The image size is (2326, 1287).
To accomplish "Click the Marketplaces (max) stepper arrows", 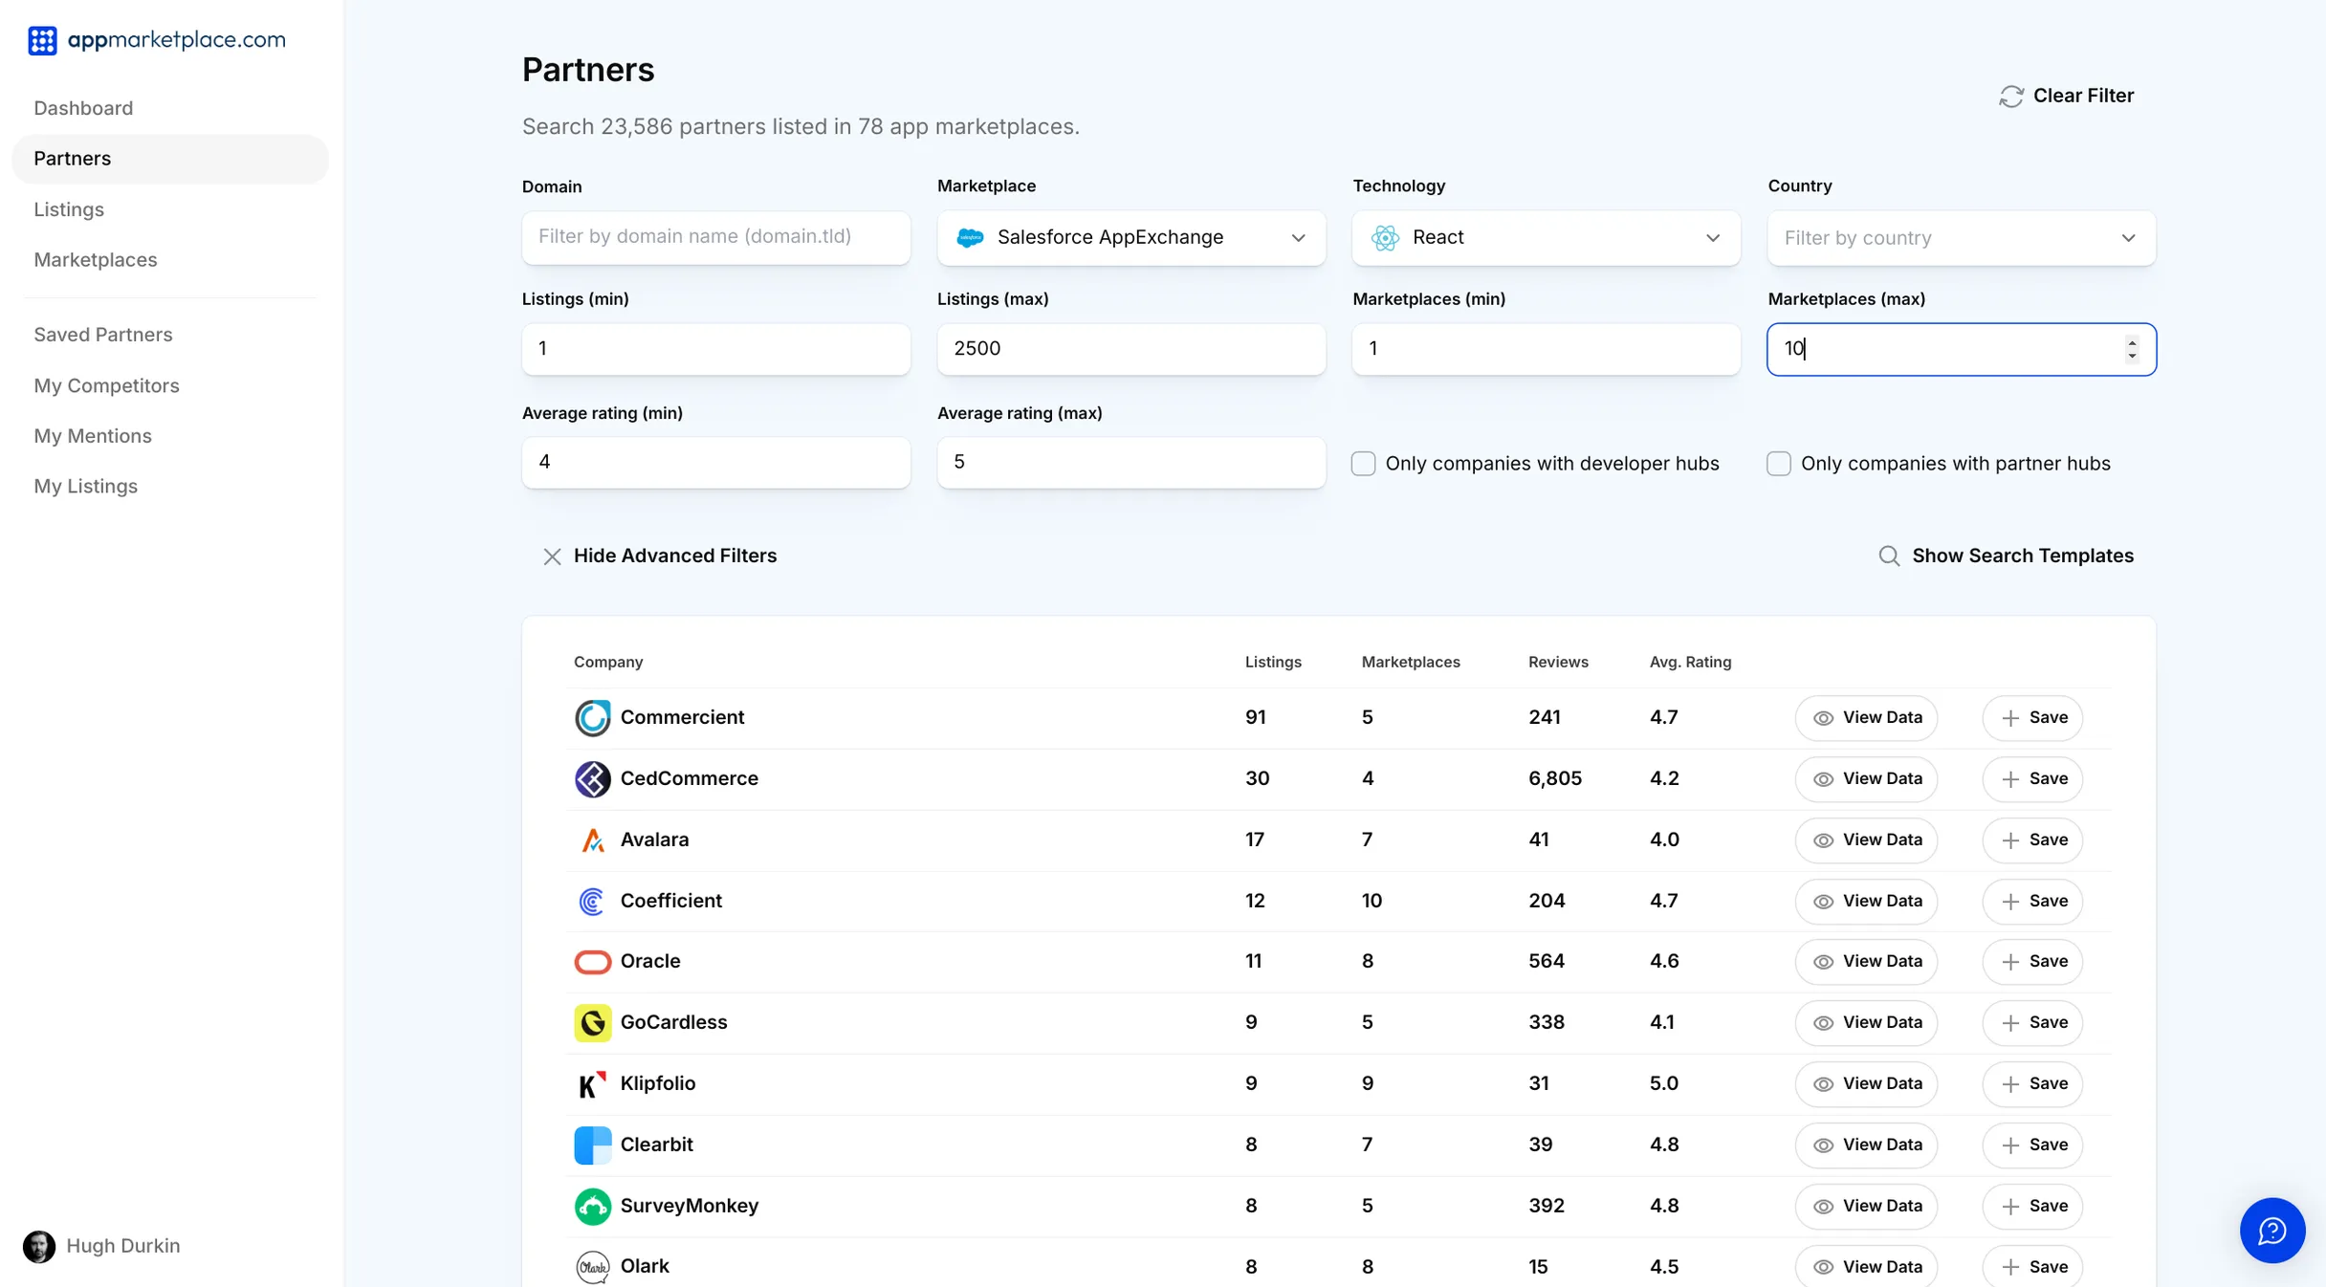I will point(2132,350).
